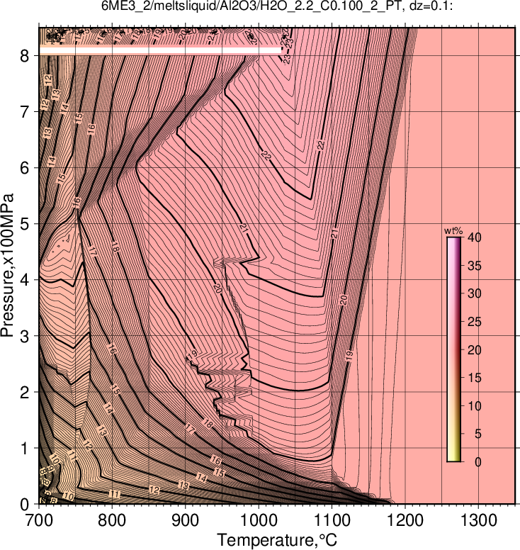The image size is (520, 550).
Task: Click the 3 tick label on pressure axis
Action: 25,336
